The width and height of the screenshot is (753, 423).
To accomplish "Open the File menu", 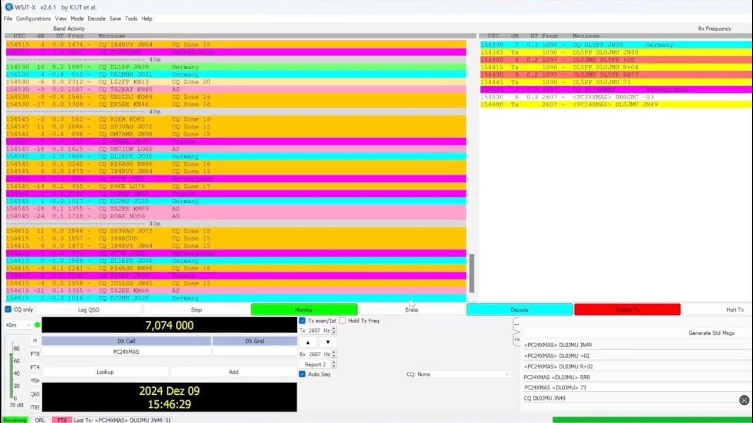I will (8, 19).
